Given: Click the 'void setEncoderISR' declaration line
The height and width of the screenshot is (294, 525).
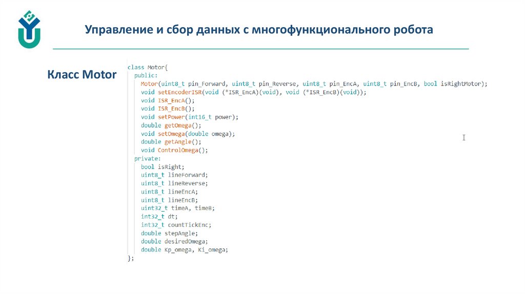Looking at the screenshot, I should point(253,92).
